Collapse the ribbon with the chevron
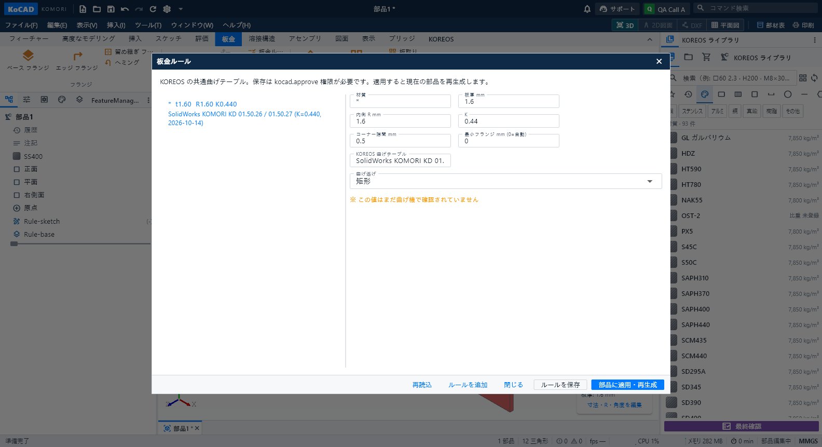Image resolution: width=822 pixels, height=447 pixels. click(x=650, y=39)
